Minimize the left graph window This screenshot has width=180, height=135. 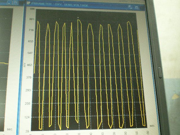(x=10, y=3)
